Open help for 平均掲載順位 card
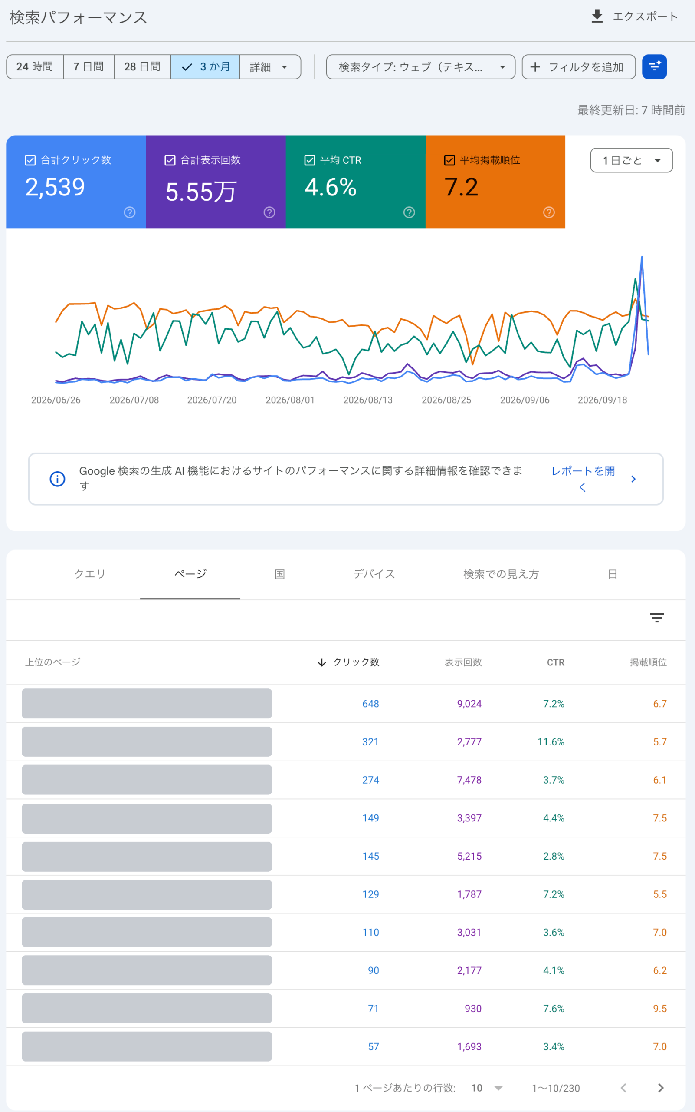Viewport: 695px width, 1112px height. tap(549, 212)
